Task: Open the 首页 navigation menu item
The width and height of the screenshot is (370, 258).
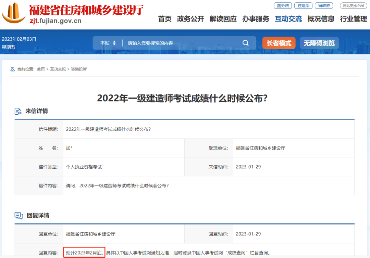Action: [164, 19]
